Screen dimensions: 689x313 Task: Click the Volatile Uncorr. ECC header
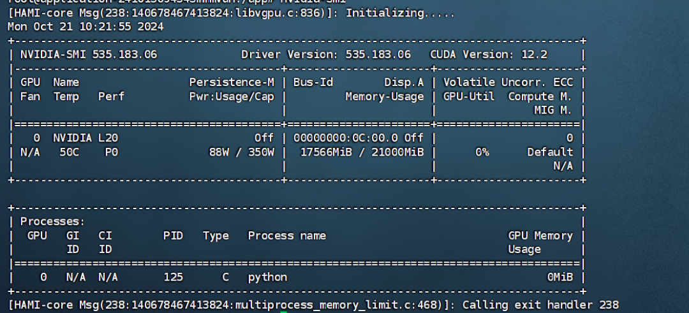[x=507, y=82]
